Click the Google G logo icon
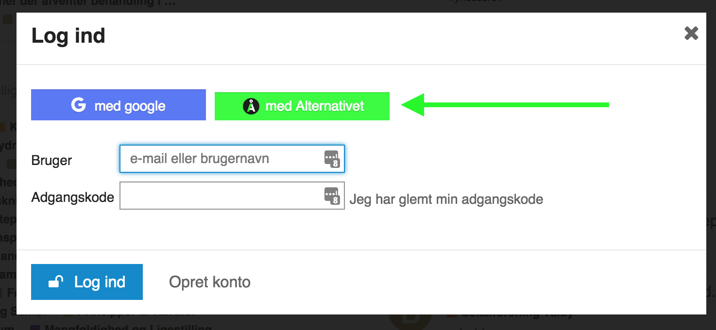Viewport: 716px width, 330px height. point(79,105)
